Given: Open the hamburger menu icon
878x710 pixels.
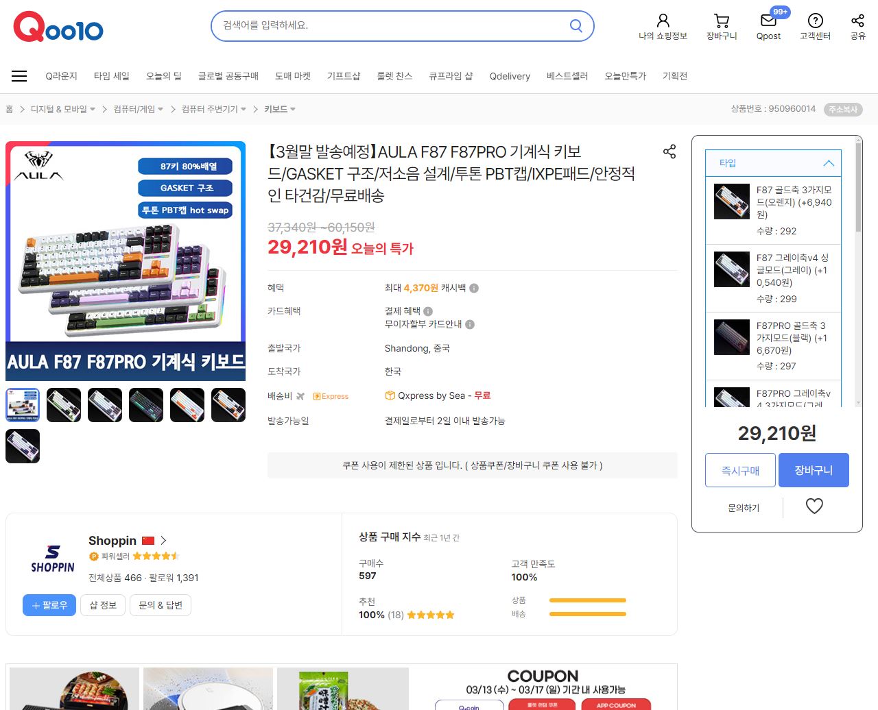Looking at the screenshot, I should (x=19, y=76).
